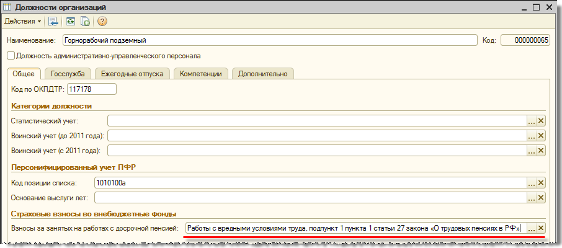Open the Ежегодные отпуска tab

pos(133,74)
